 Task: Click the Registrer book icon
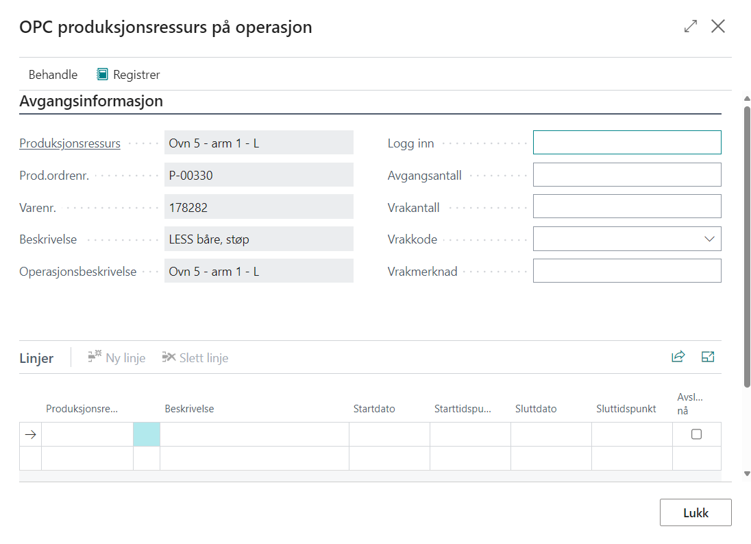102,74
